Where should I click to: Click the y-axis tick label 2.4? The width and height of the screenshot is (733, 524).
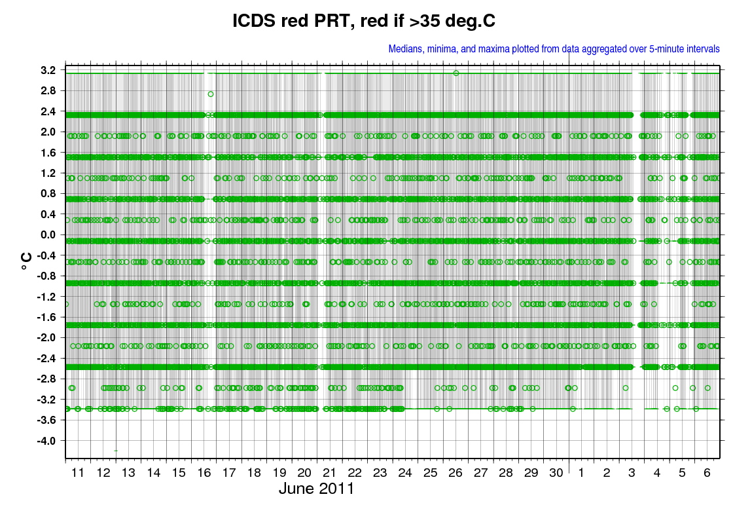tap(48, 112)
